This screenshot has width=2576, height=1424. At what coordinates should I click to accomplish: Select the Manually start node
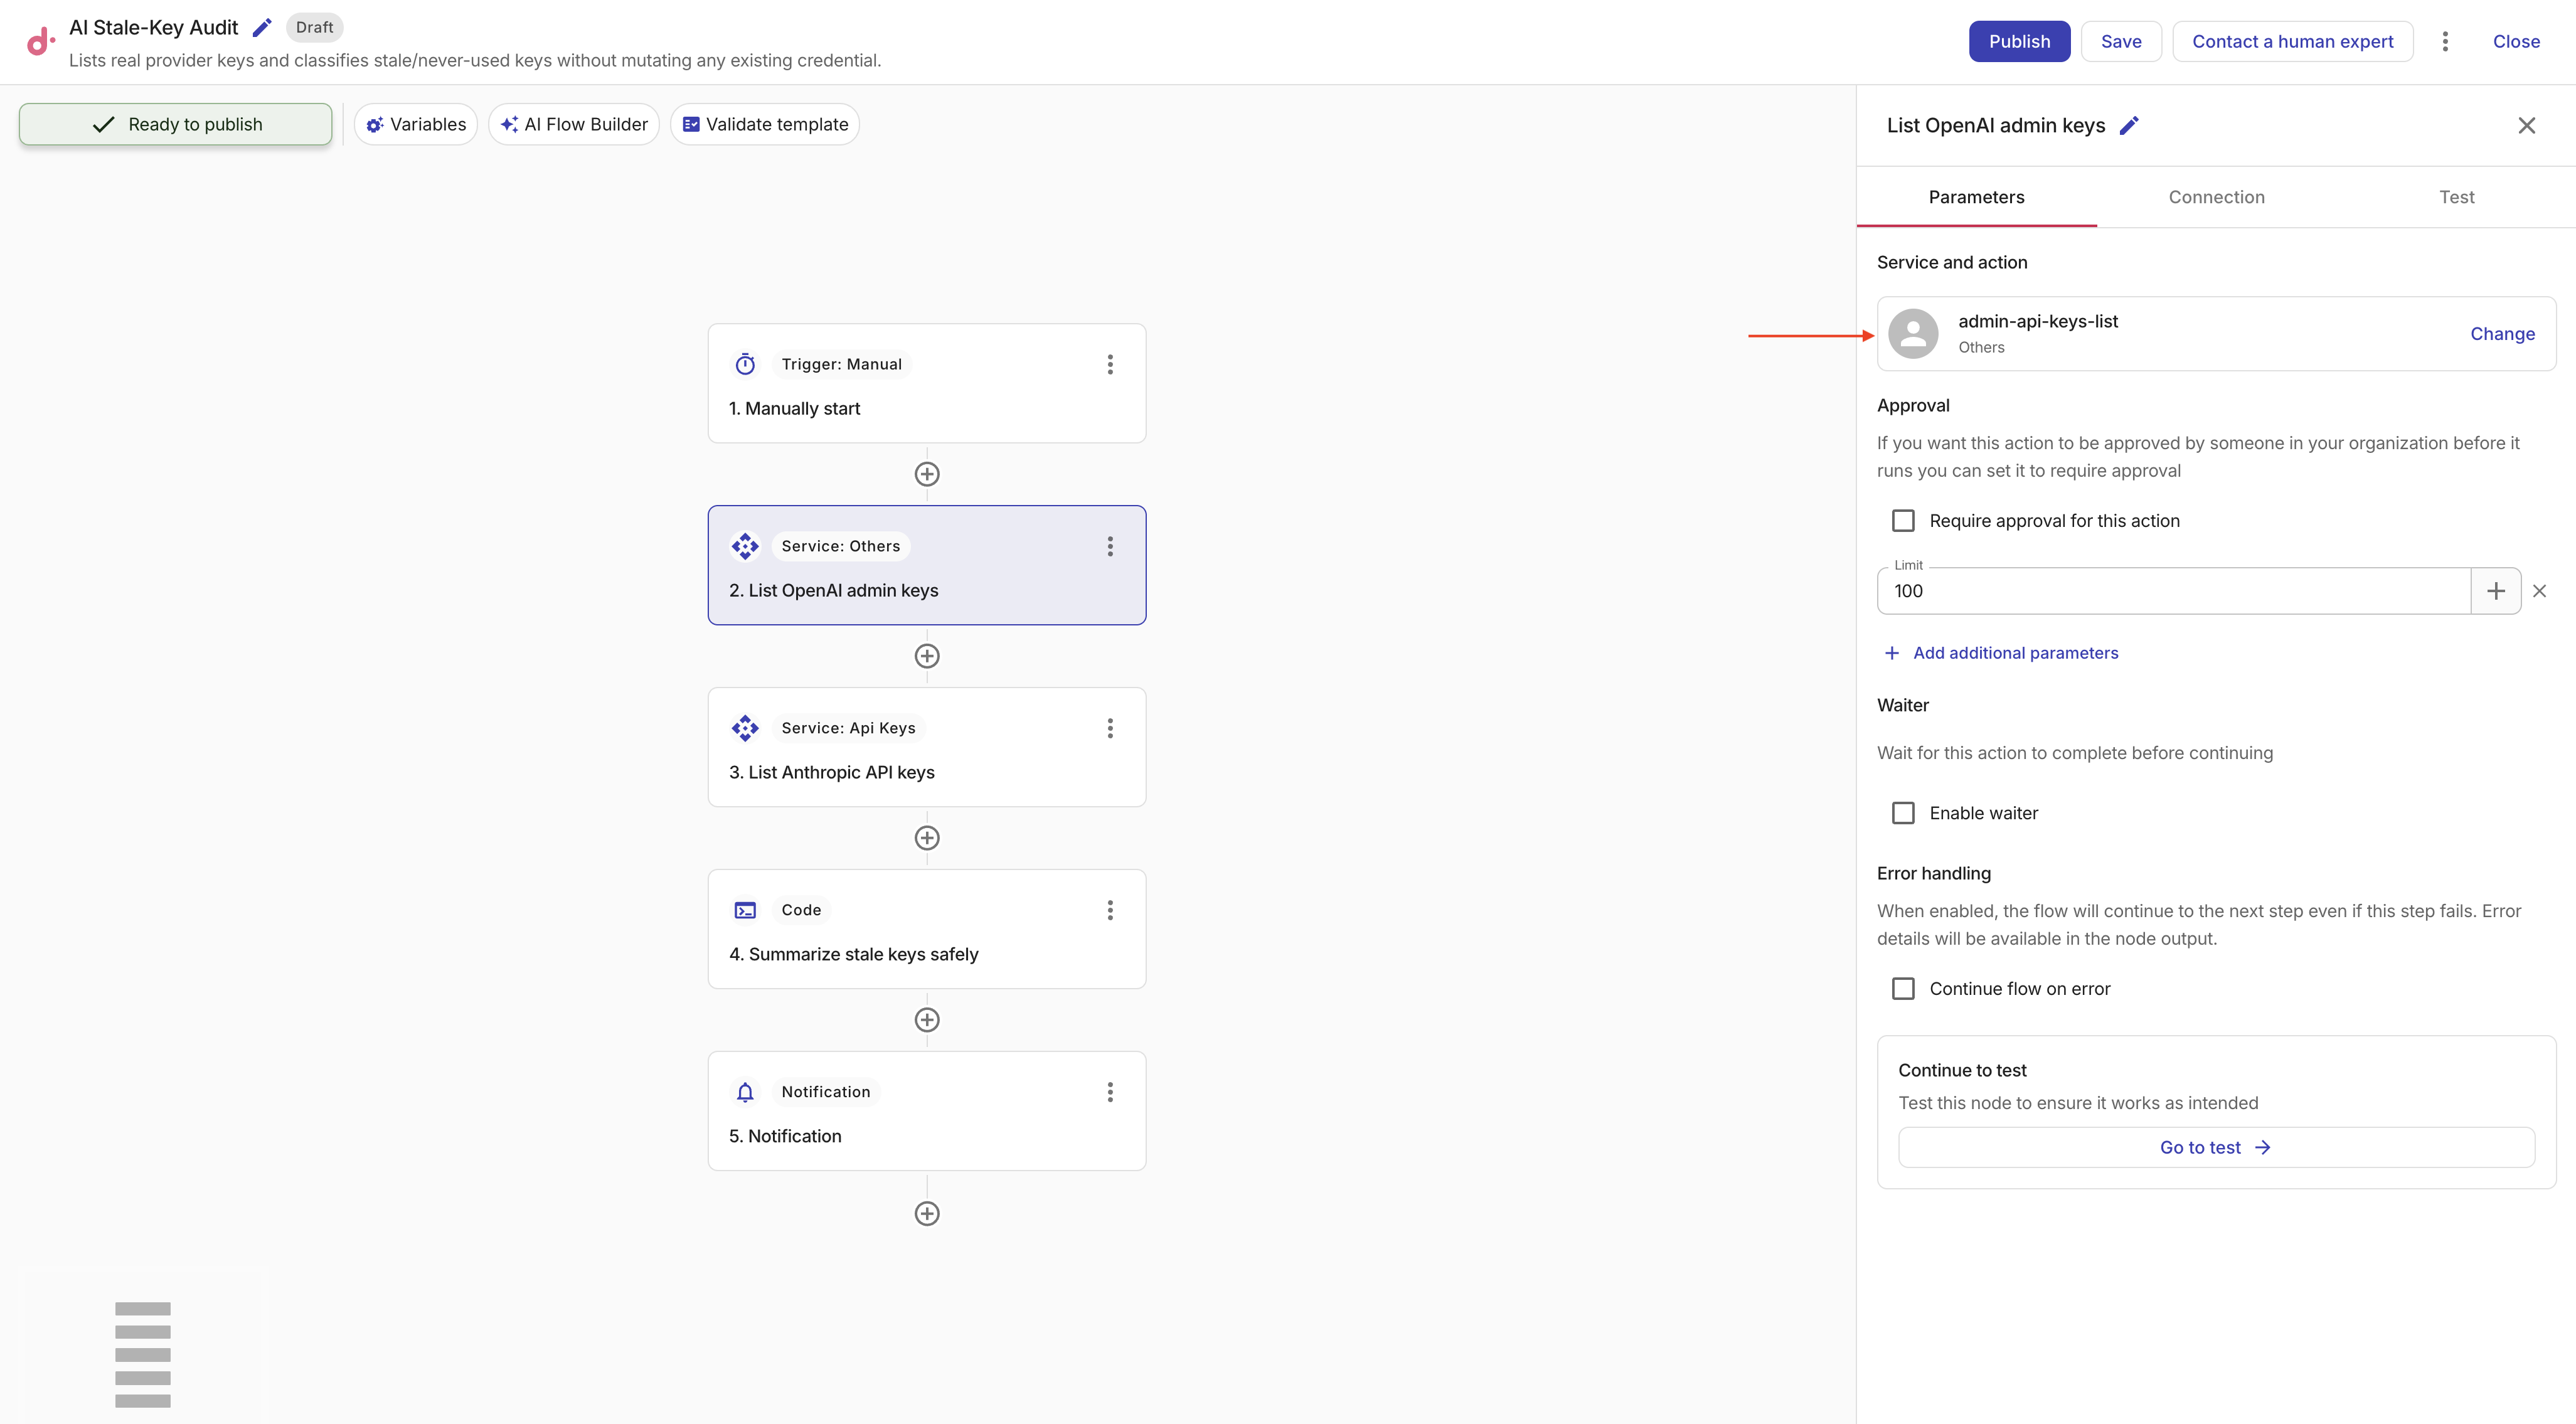click(927, 383)
